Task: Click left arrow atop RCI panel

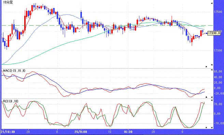Action: [212, 100]
